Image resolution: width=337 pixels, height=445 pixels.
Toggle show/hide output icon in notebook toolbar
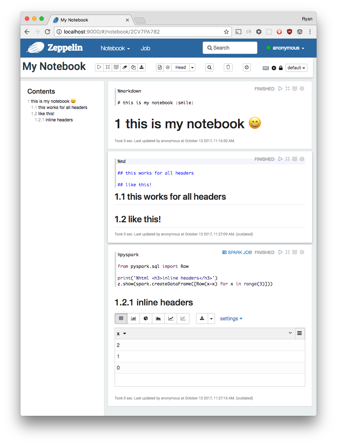click(116, 67)
